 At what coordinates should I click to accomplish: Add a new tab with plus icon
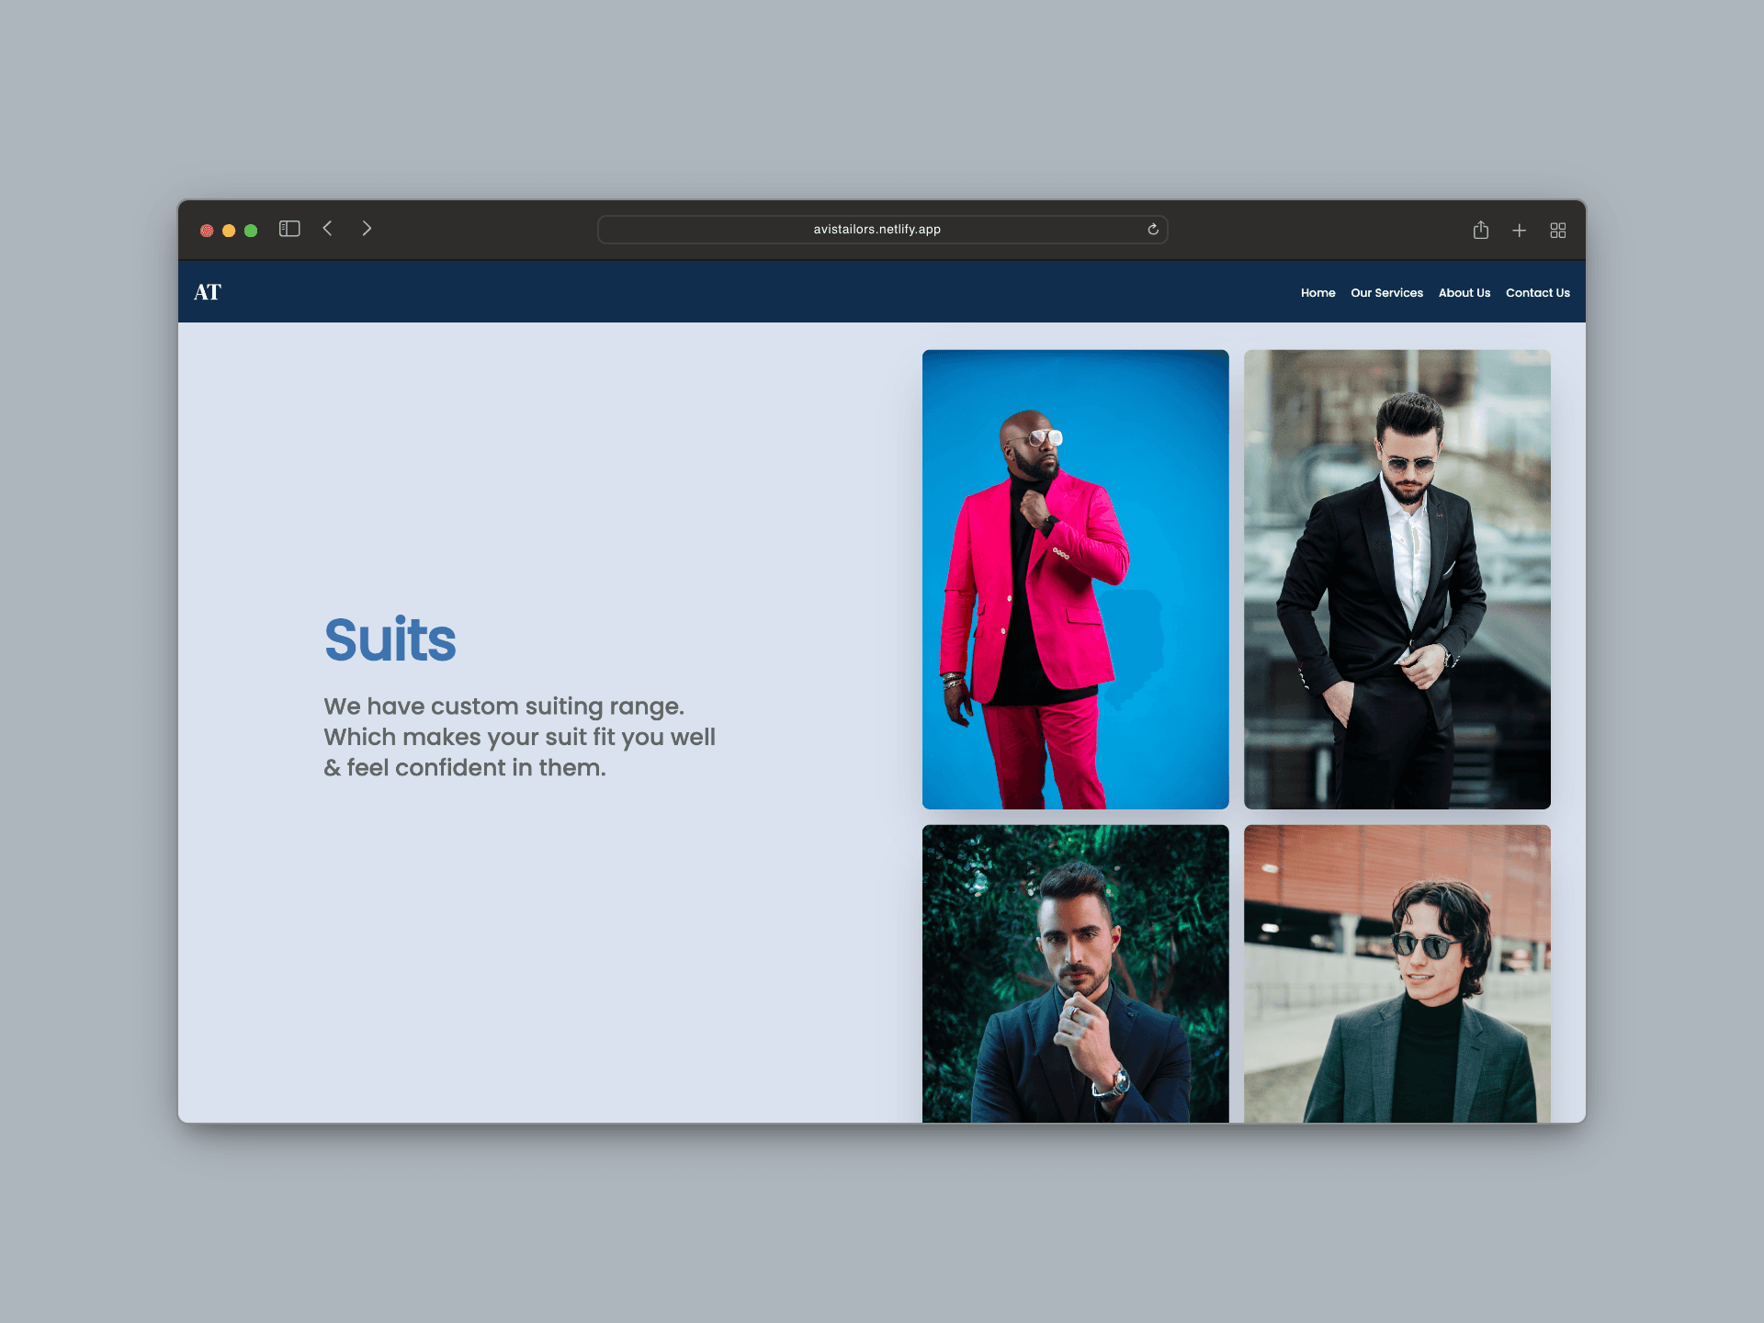coord(1519,231)
